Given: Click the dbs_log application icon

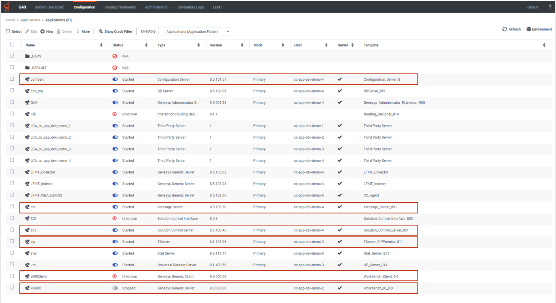Looking at the screenshot, I should [27, 91].
